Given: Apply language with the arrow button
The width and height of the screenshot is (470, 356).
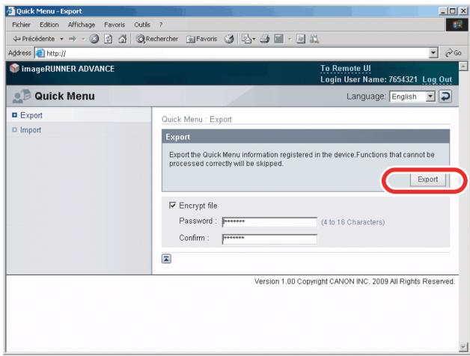Looking at the screenshot, I should click(x=445, y=96).
